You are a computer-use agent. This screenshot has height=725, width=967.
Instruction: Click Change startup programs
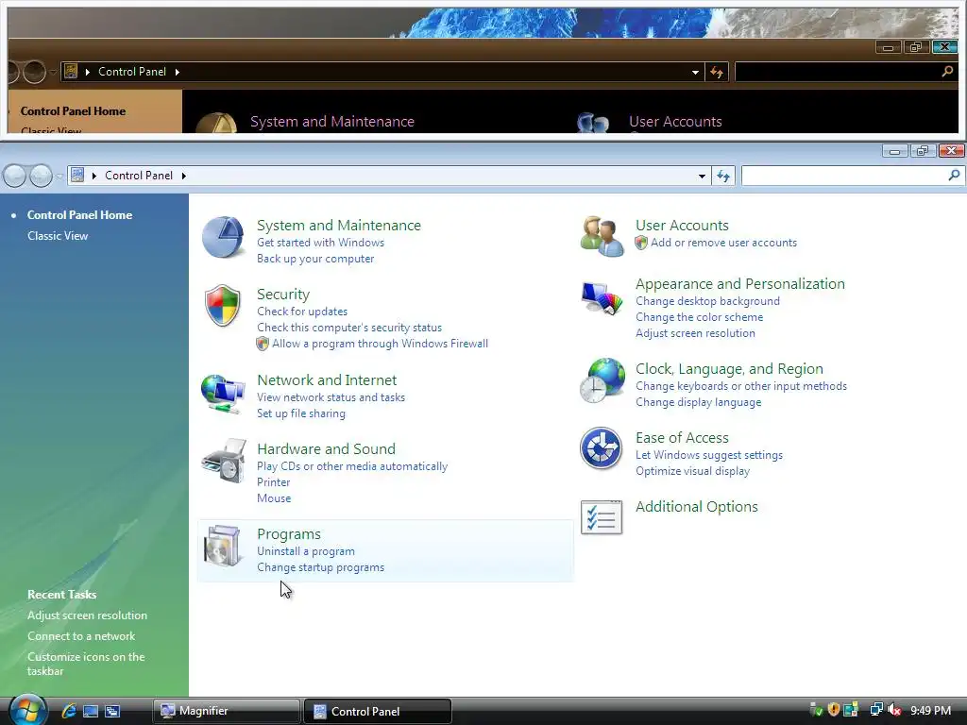pyautogui.click(x=321, y=567)
